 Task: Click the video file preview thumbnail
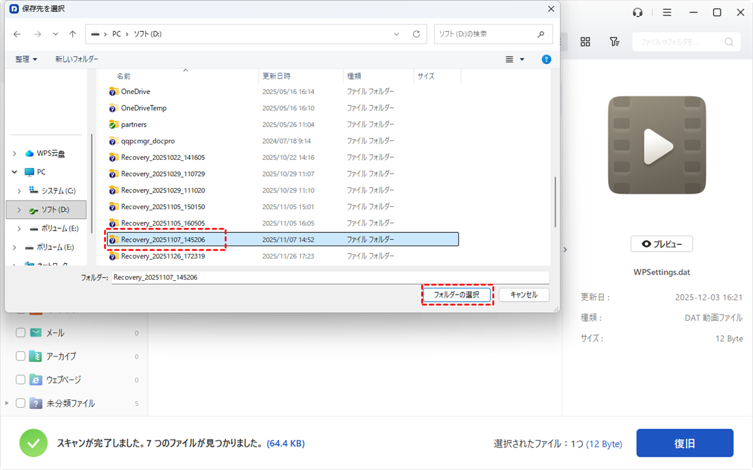pos(658,145)
